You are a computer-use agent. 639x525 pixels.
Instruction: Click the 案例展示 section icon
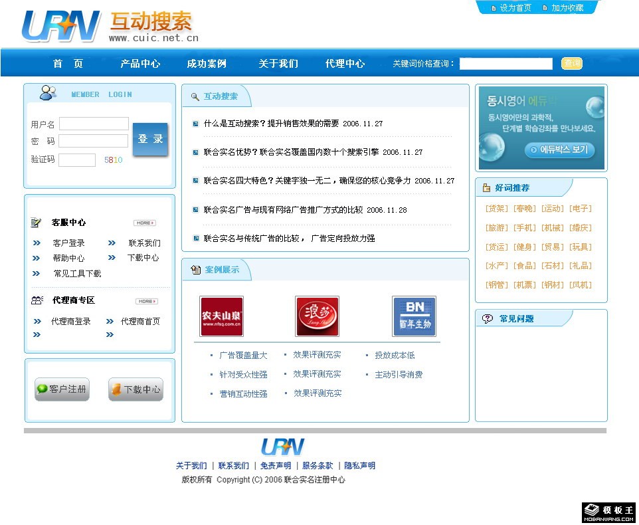pos(196,269)
